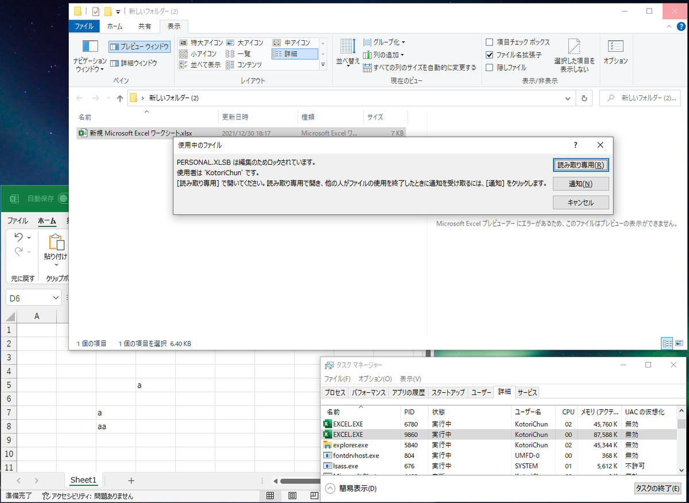Add a new sheet plus icon
This screenshot has height=503, width=689.
coord(131,481)
